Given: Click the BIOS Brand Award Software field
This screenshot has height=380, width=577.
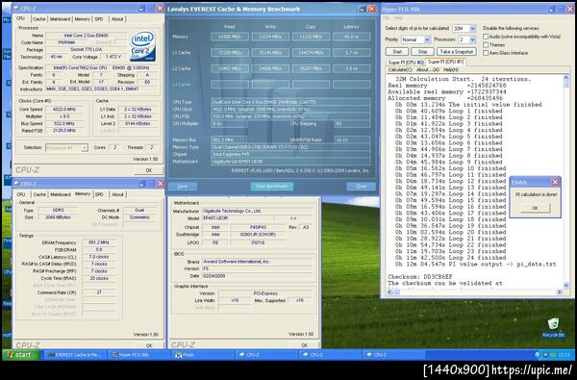Looking at the screenshot, I should pyautogui.click(x=257, y=262).
